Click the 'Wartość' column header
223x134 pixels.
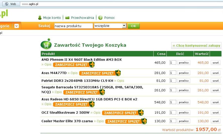[x=202, y=54]
